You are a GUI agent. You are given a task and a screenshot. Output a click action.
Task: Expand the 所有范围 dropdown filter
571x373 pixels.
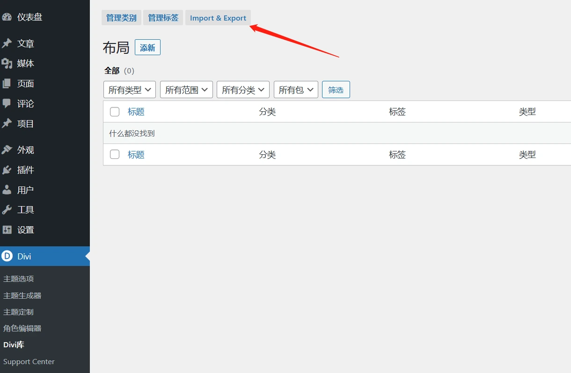point(186,90)
